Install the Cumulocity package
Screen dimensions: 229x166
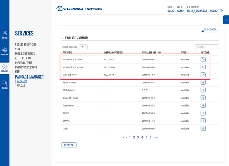(x=203, y=106)
